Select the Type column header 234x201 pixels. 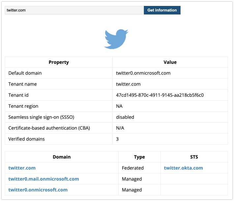point(139,157)
